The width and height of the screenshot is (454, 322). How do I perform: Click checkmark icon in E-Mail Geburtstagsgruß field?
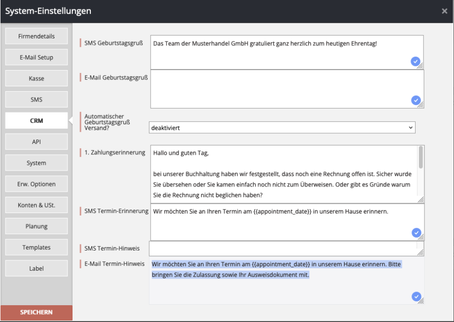[x=416, y=101]
